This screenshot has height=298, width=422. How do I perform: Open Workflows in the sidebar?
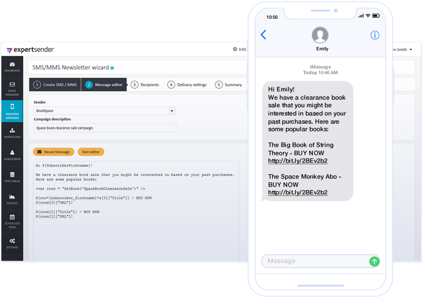[x=12, y=133]
